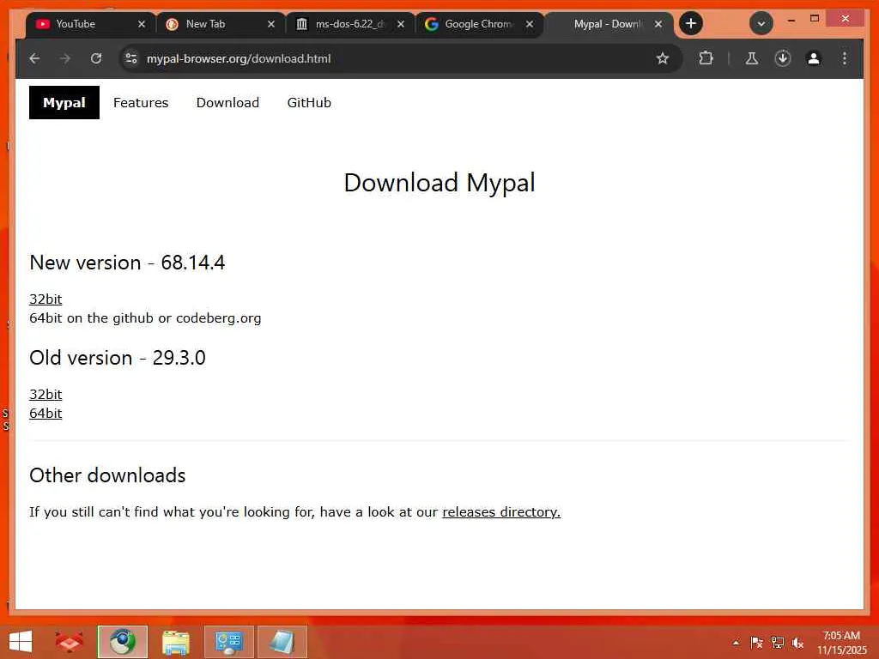Open File Explorer from the taskbar

175,642
